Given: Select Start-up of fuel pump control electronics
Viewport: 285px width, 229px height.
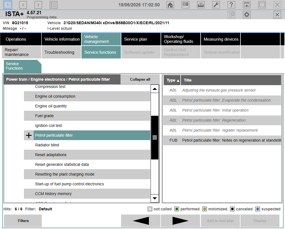Looking at the screenshot, I should click(87, 184).
